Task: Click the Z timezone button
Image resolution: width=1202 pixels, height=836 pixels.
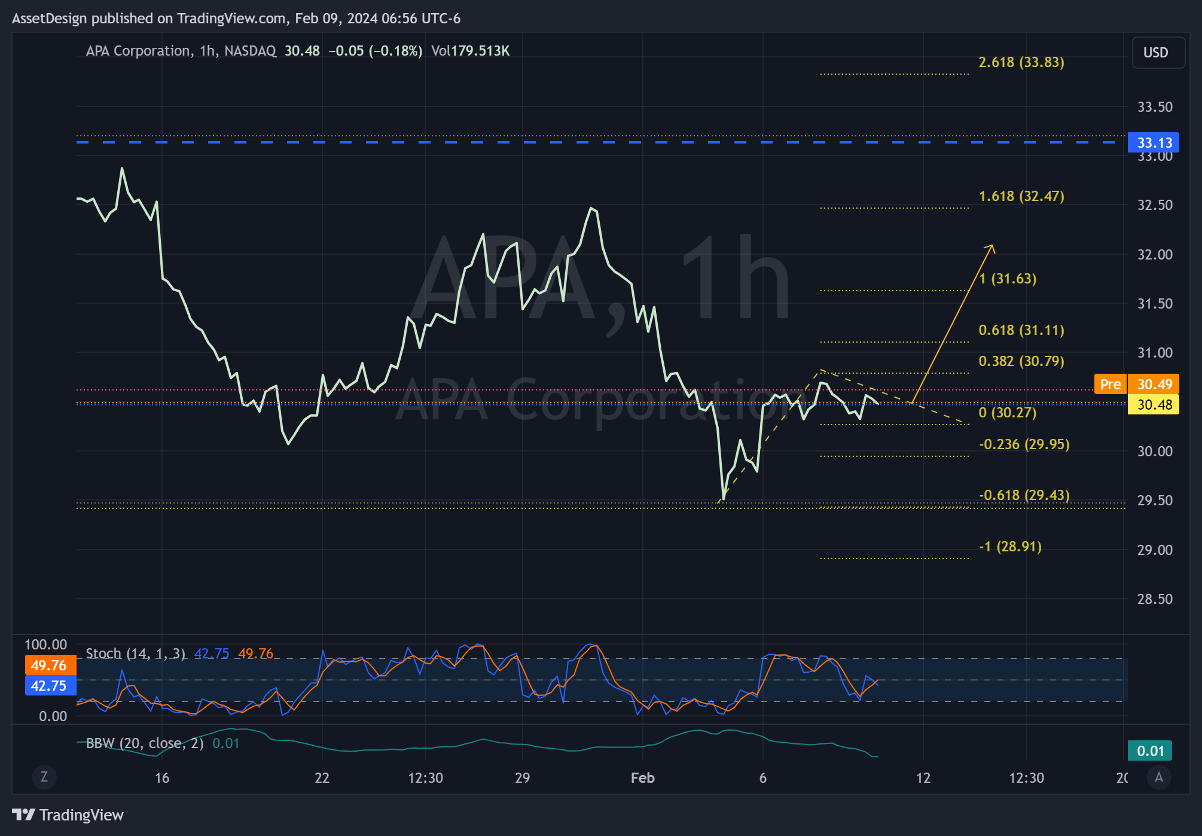Action: pos(44,777)
